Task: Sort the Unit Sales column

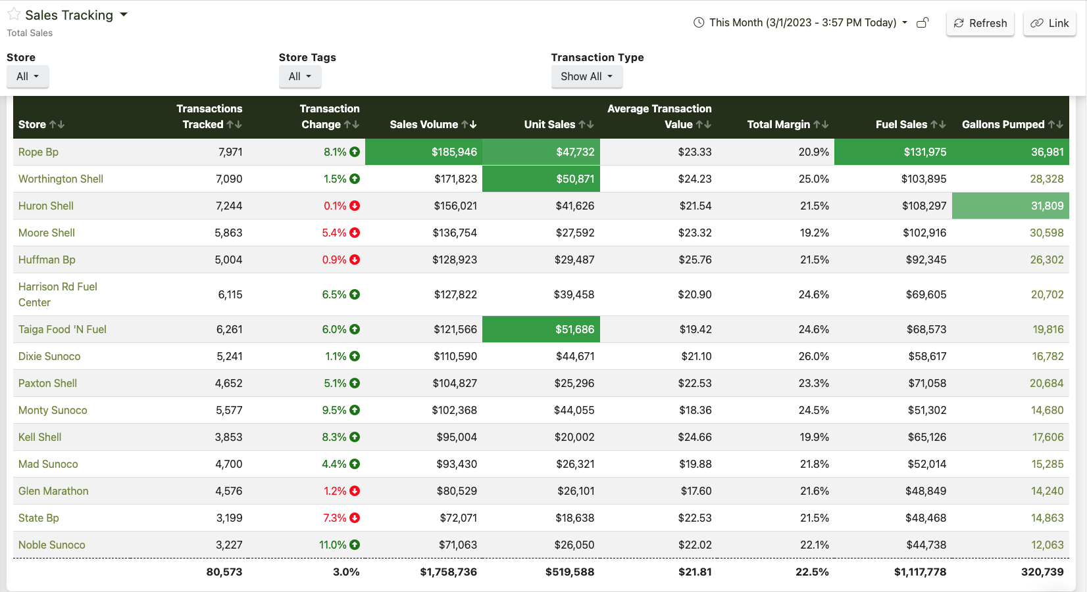Action: click(586, 124)
